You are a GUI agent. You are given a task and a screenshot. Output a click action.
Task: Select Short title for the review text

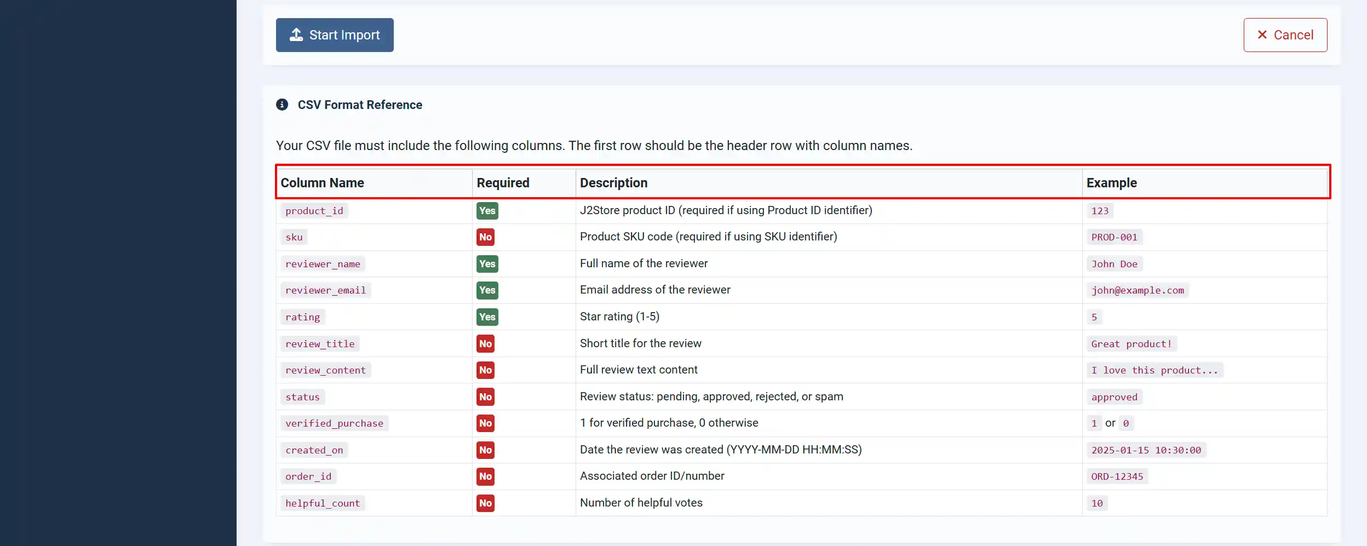(x=641, y=343)
